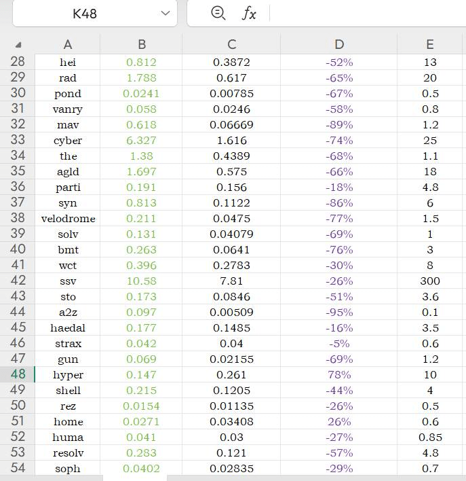The height and width of the screenshot is (481, 466).
Task: Open the fx insert function icon
Action: (x=249, y=14)
